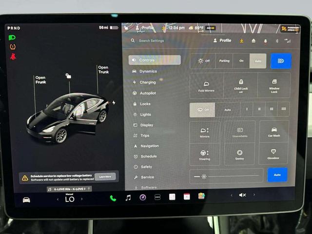Open the Calendar app icon
This screenshot has width=312, height=234.
point(187,196)
